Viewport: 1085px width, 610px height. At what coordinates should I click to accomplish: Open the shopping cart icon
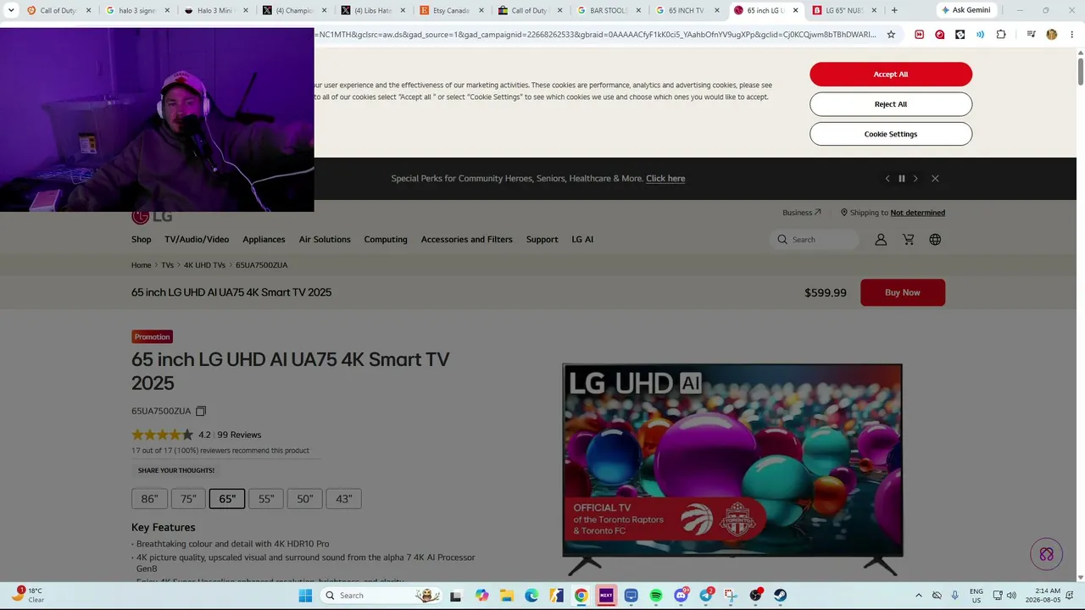(x=908, y=240)
